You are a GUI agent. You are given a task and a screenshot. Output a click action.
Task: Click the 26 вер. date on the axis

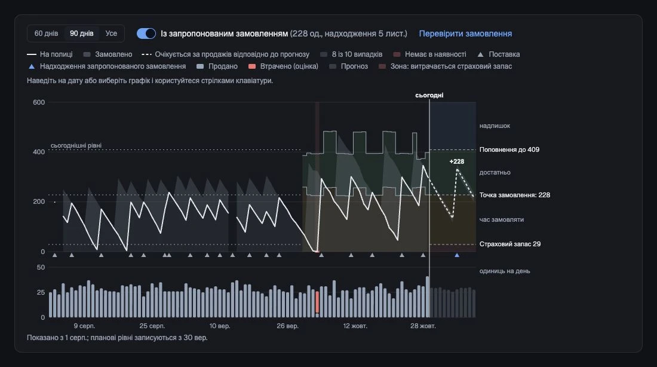click(x=287, y=326)
